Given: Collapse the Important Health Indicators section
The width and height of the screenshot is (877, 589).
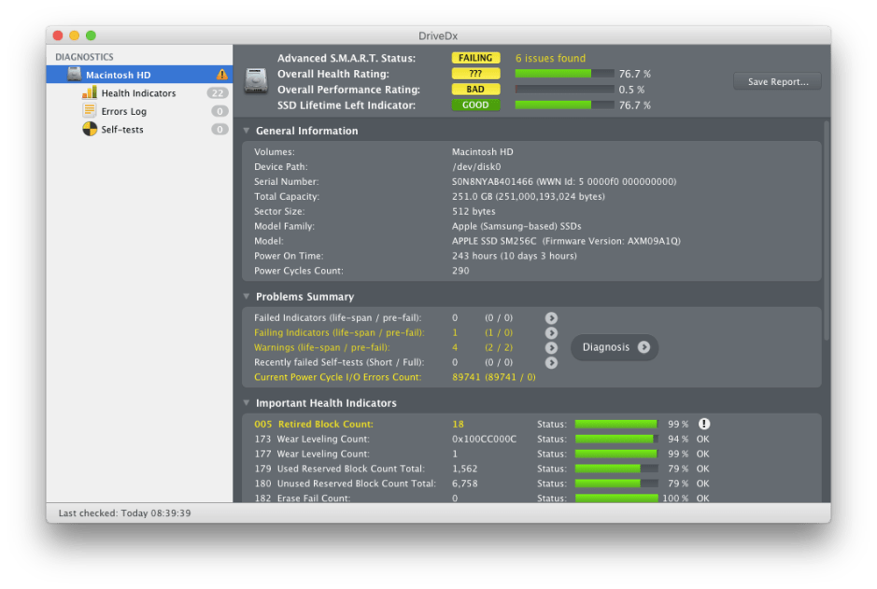Looking at the screenshot, I should [x=245, y=402].
